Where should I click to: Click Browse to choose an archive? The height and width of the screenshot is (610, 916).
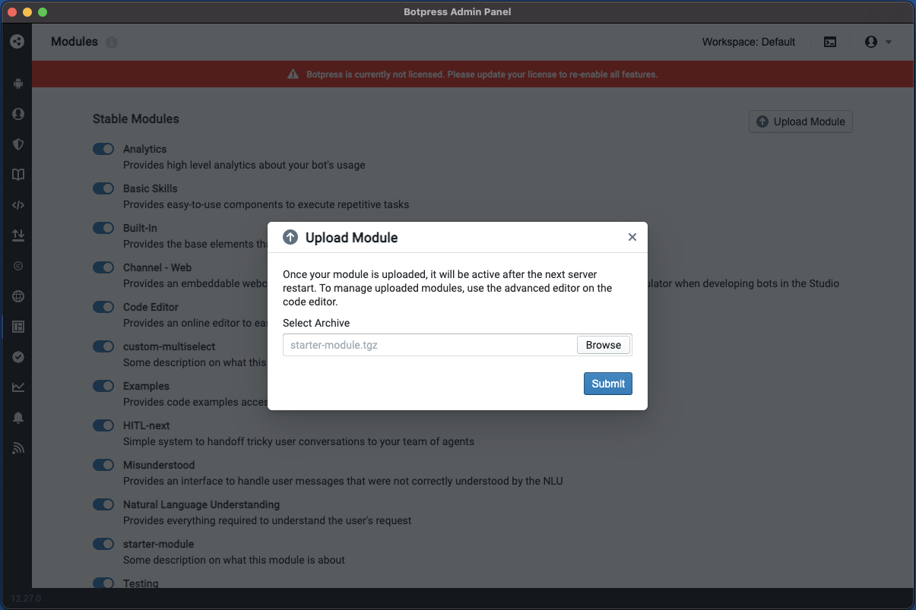(604, 345)
